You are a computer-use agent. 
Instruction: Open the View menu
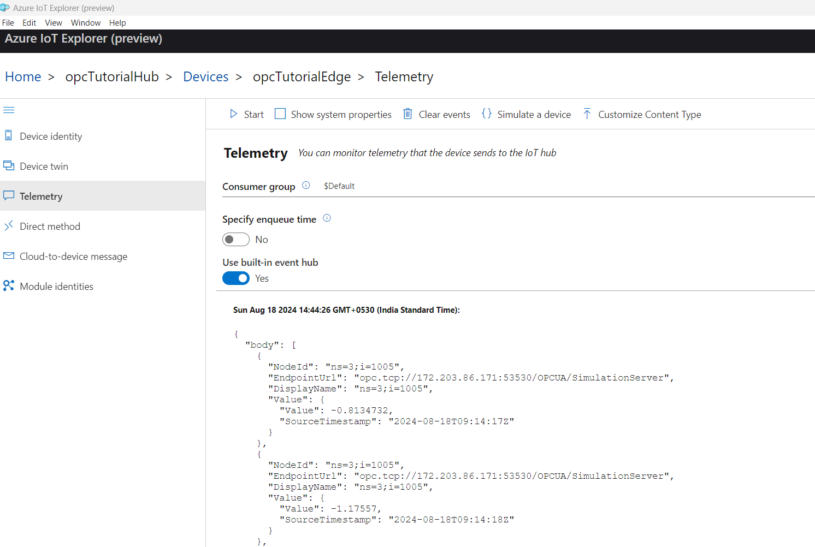54,23
